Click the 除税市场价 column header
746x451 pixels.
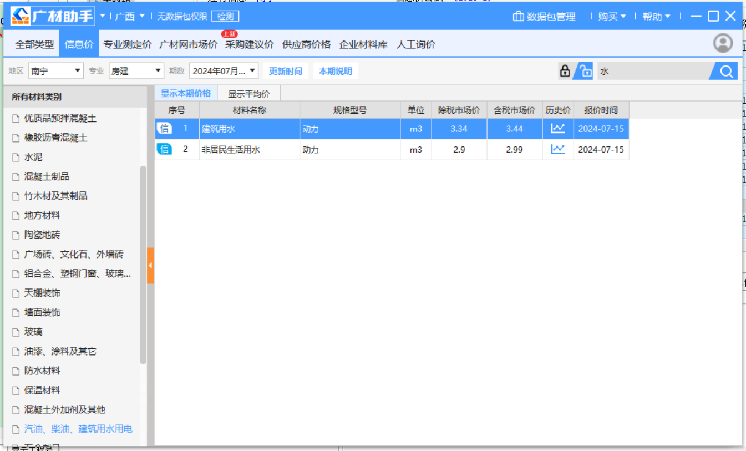coord(459,110)
